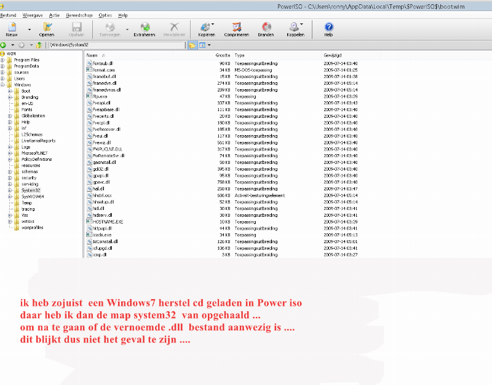Click the Toevoegen toolbar icon

pyautogui.click(x=110, y=29)
